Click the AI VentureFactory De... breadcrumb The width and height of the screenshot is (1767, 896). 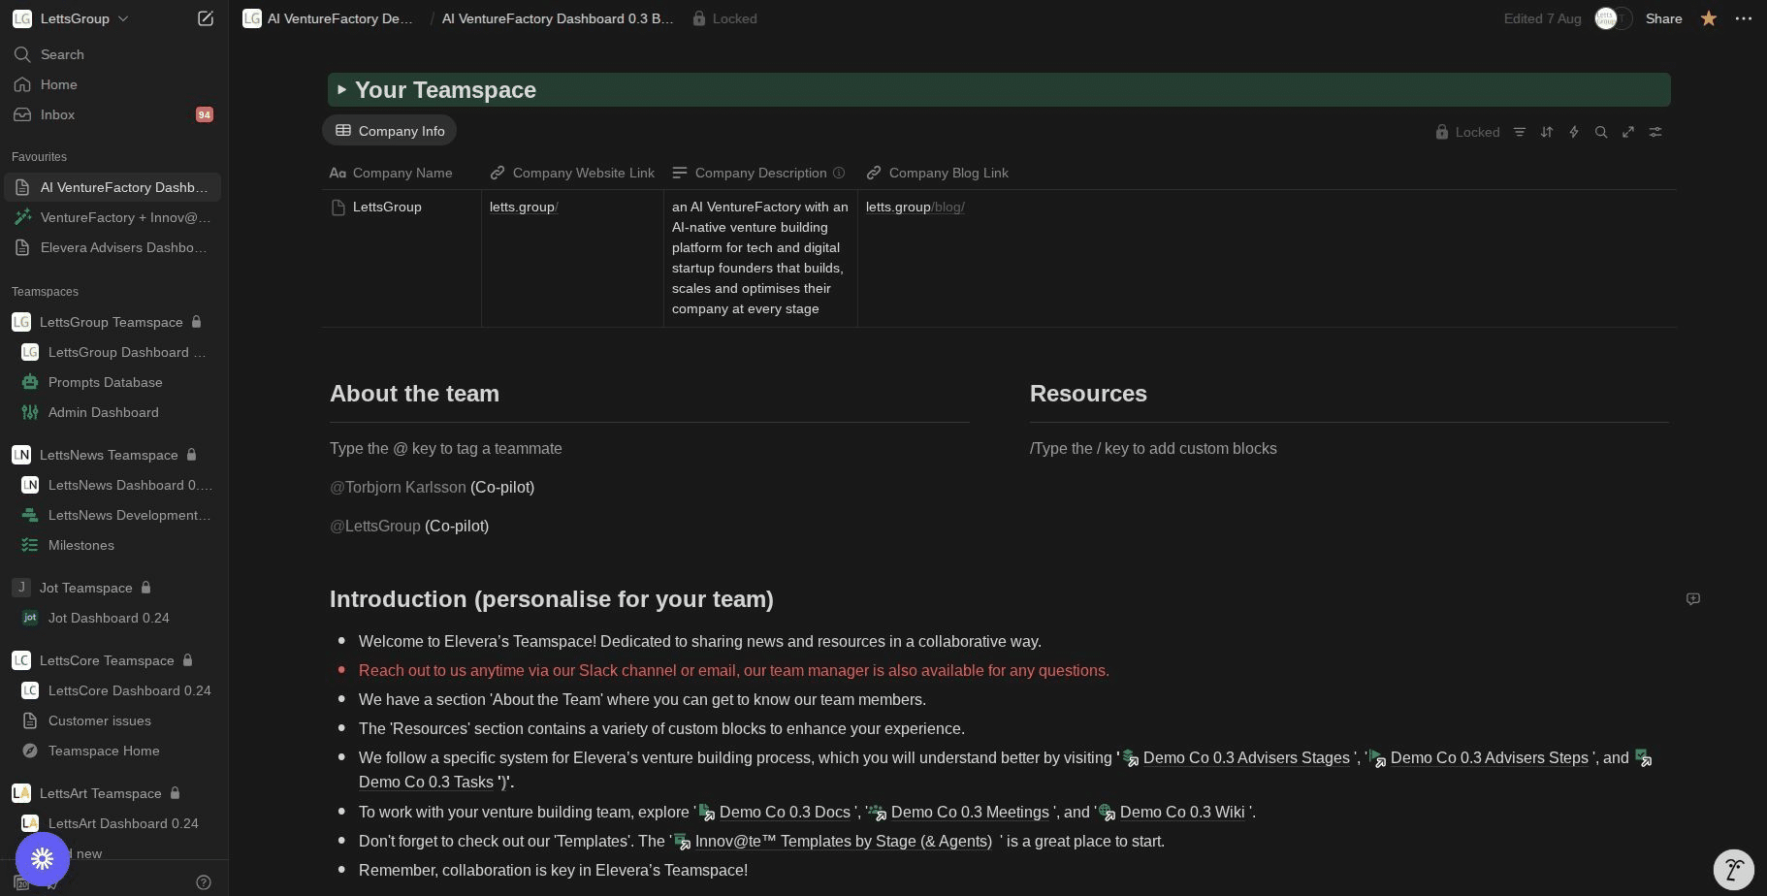pos(329,18)
